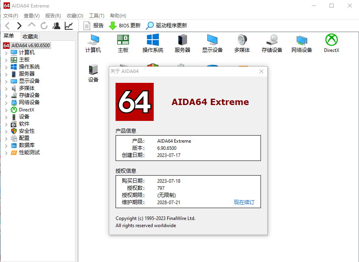Expand the 主板 tree node
Screen dimensions: 359x262
point(6,60)
